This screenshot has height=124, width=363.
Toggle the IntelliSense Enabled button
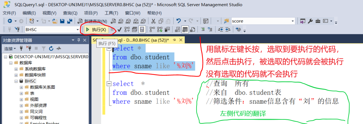[x=142, y=29]
